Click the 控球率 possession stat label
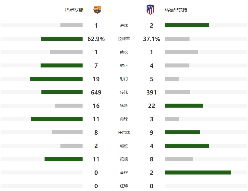The height and width of the screenshot is (191, 248). point(124,39)
